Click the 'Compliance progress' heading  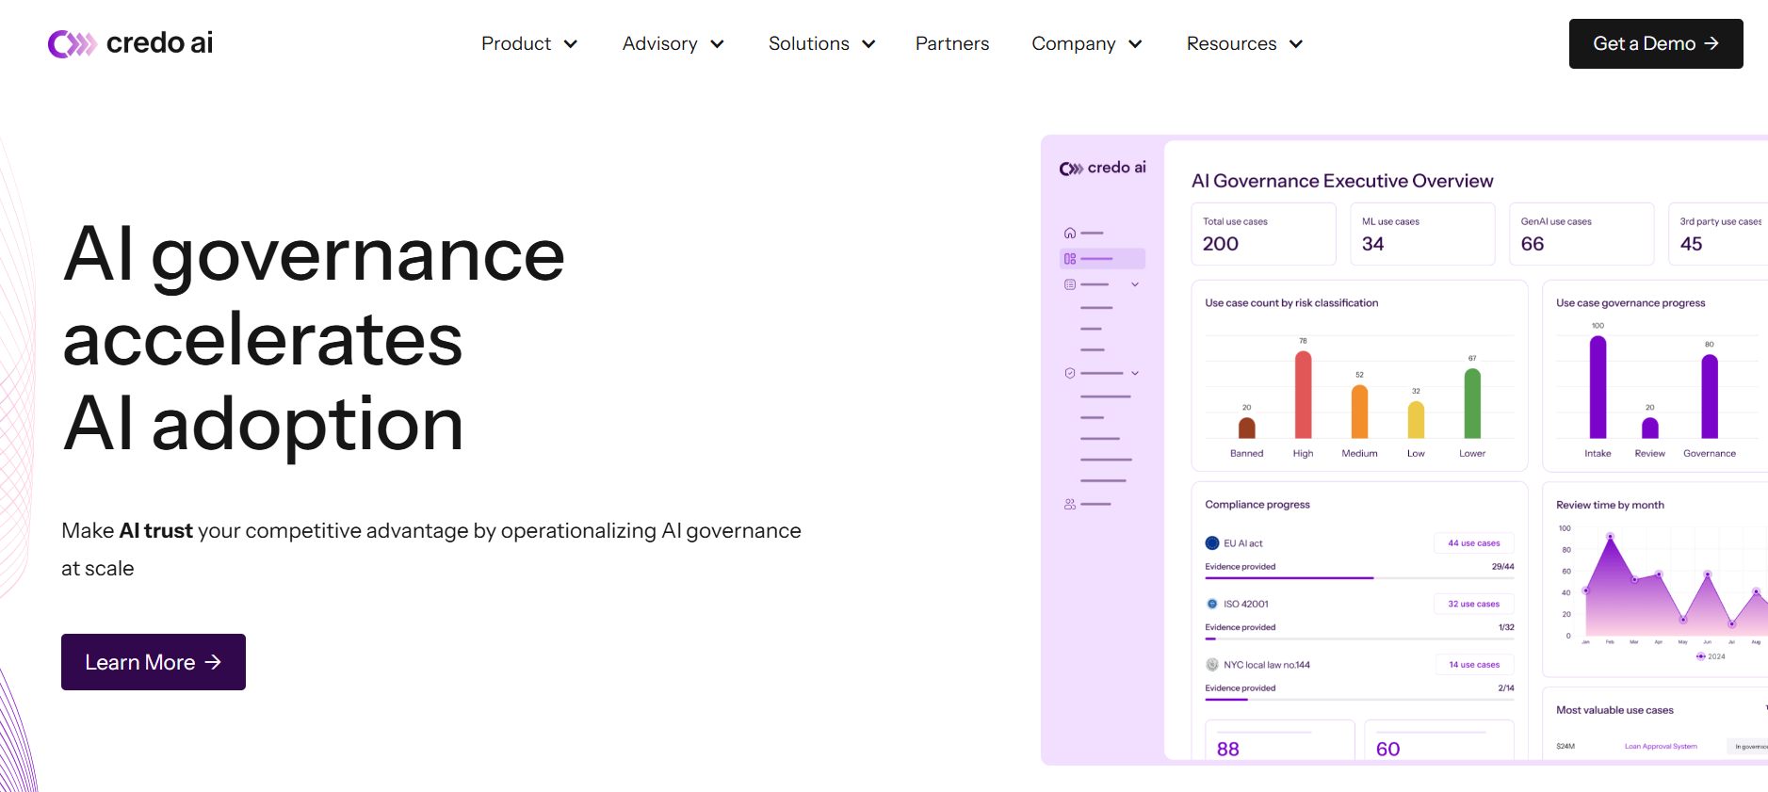(1257, 505)
